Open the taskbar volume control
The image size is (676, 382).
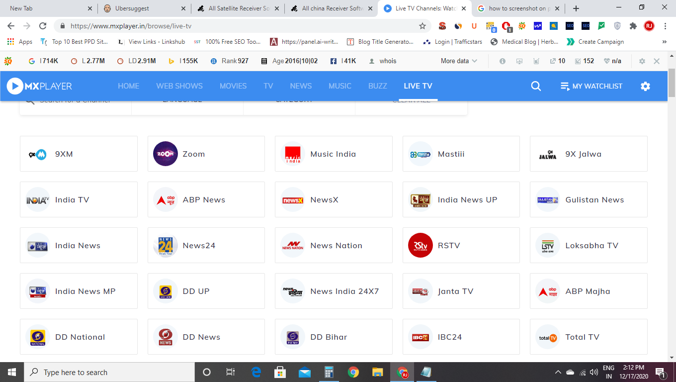tap(593, 372)
